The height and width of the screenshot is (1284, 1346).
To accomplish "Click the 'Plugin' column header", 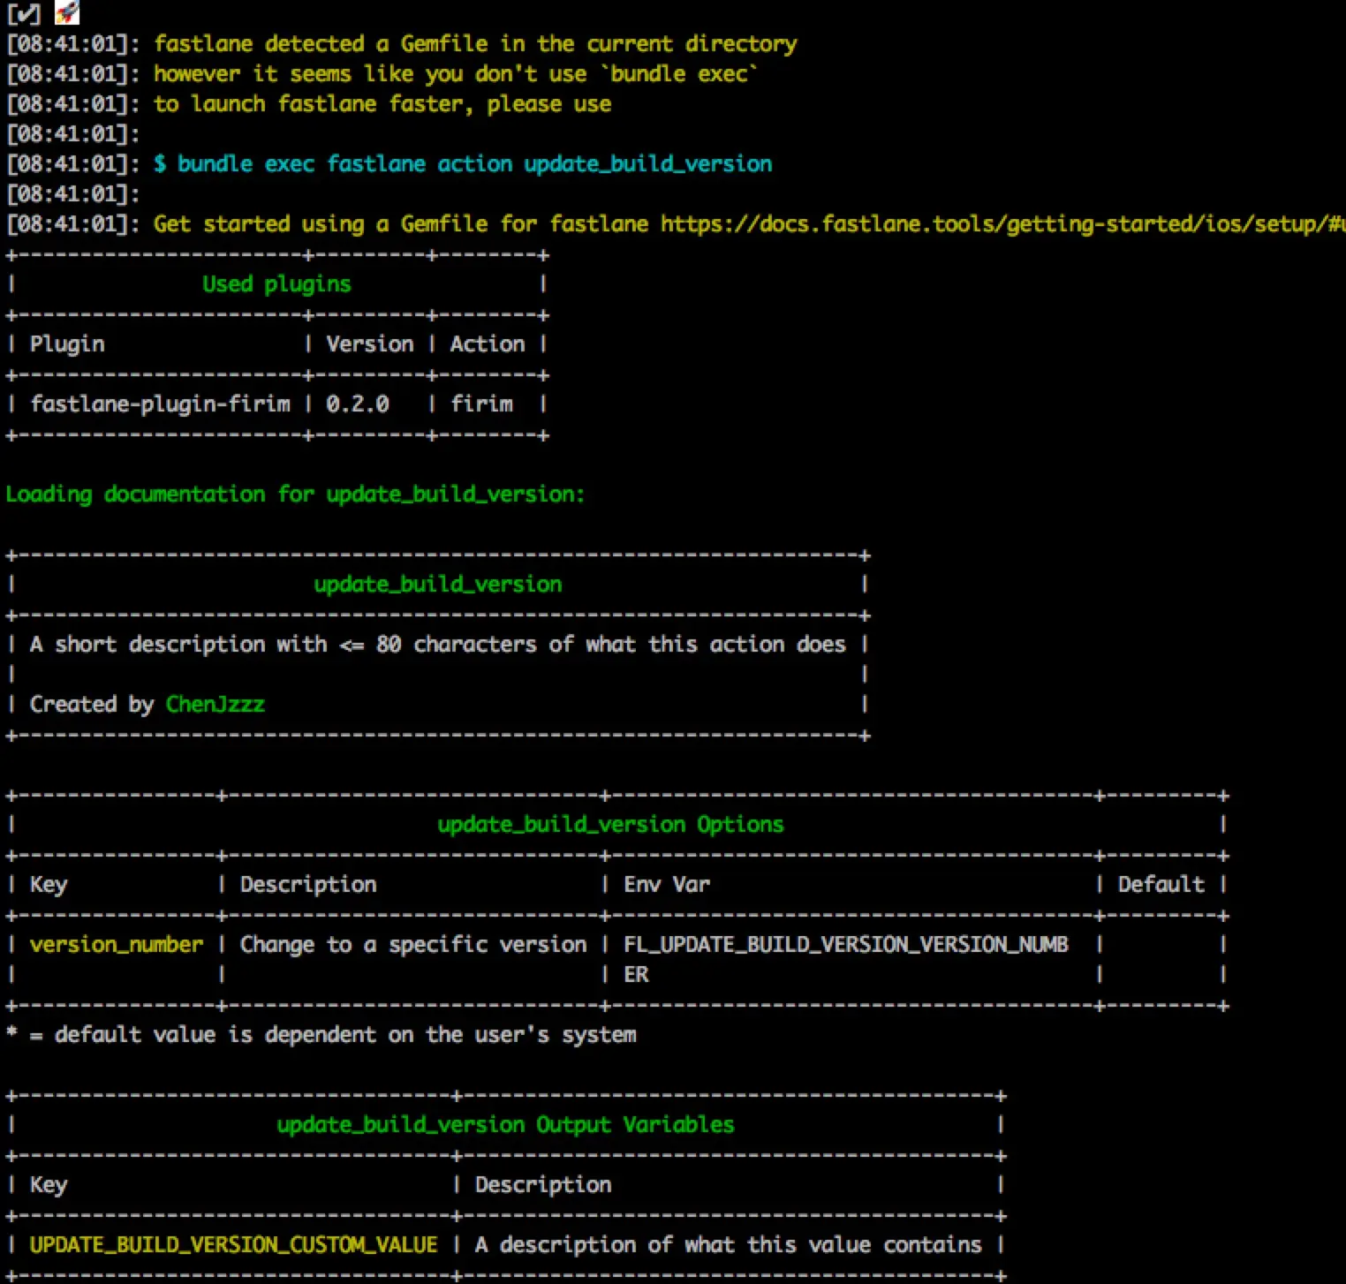I will pos(67,344).
